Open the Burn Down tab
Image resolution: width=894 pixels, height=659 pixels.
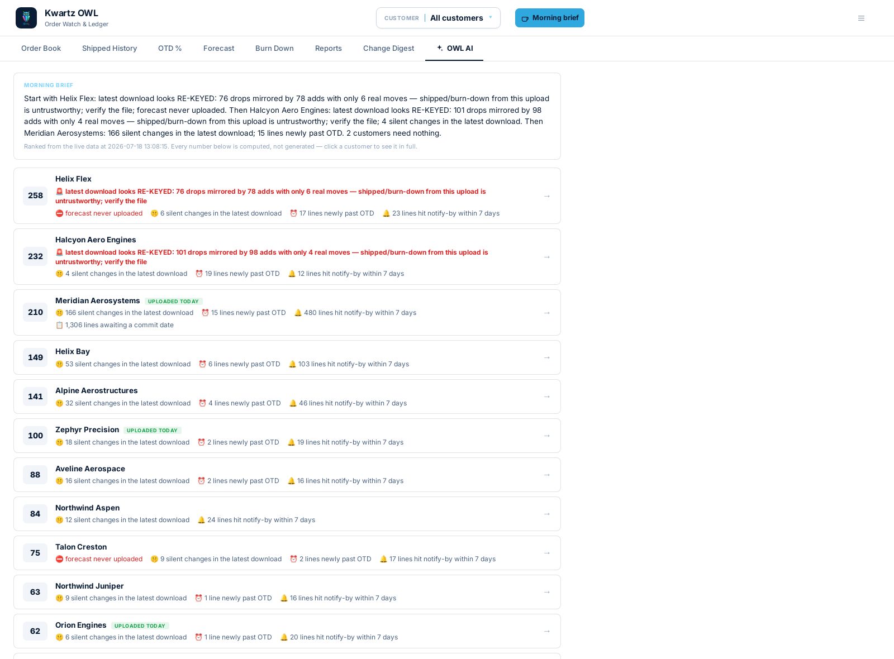click(274, 49)
